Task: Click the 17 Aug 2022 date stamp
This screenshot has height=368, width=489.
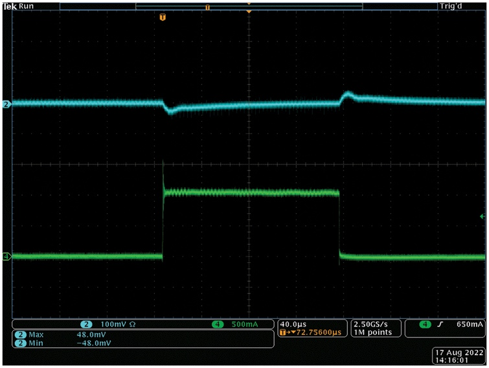Action: (459, 352)
